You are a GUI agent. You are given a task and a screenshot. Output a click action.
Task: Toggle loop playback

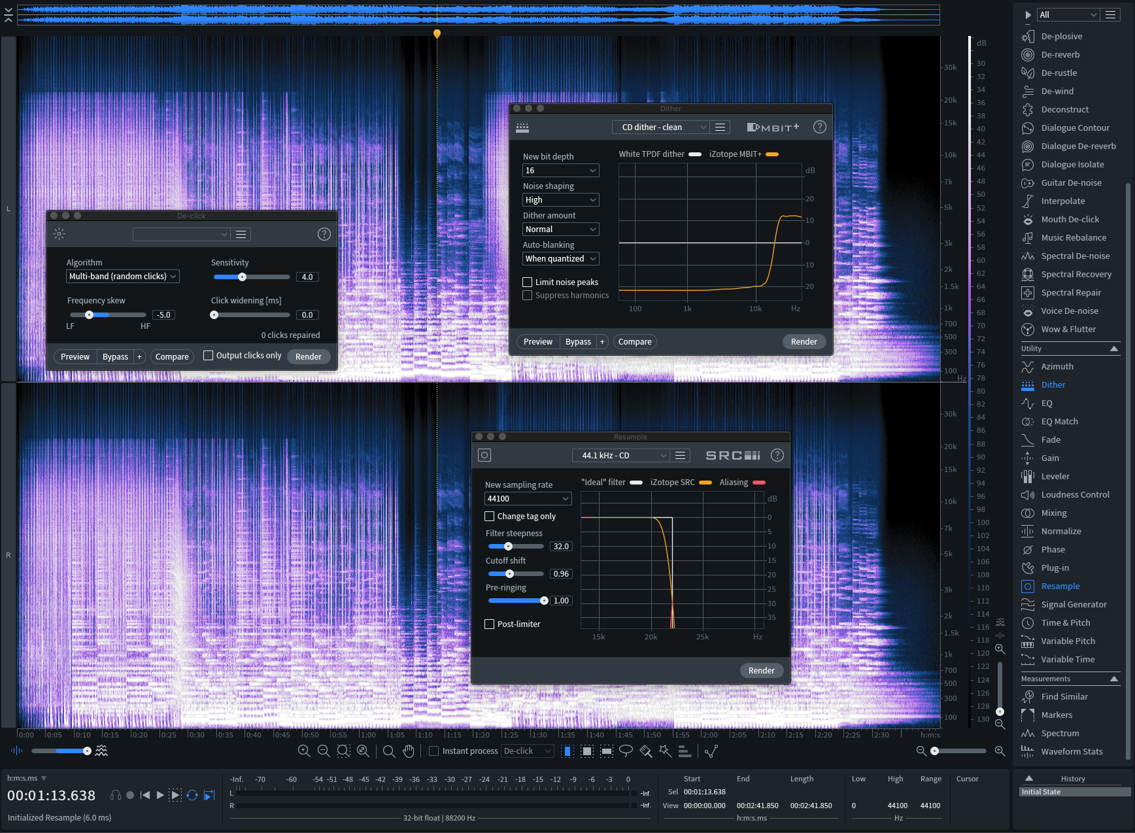192,795
